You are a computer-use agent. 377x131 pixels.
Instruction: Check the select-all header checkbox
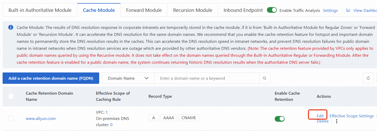pyautogui.click(x=11, y=96)
